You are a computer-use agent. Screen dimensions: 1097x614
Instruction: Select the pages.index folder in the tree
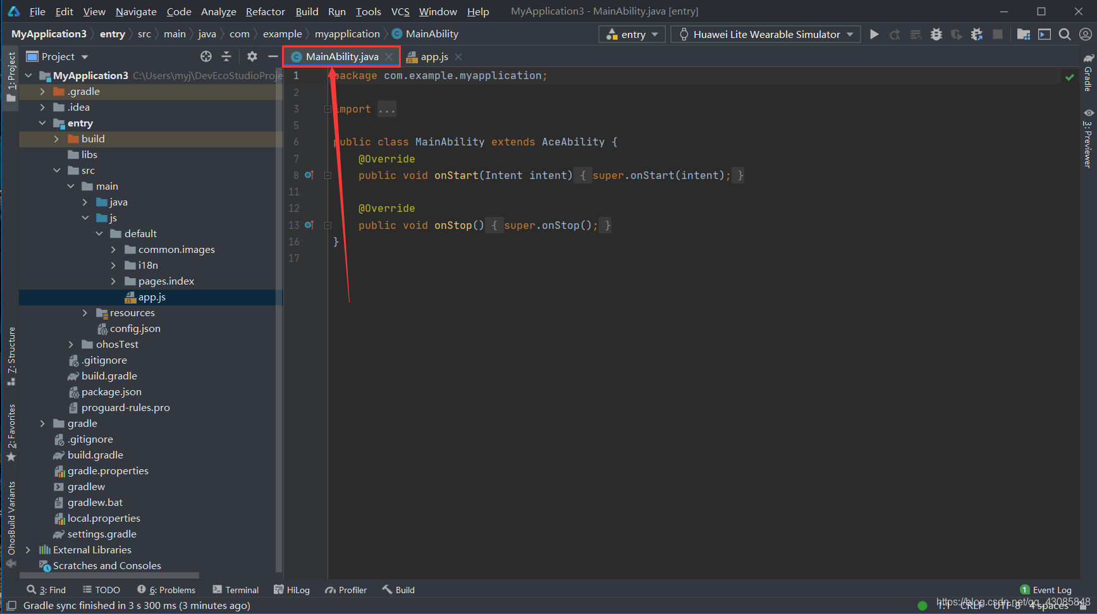click(x=166, y=281)
